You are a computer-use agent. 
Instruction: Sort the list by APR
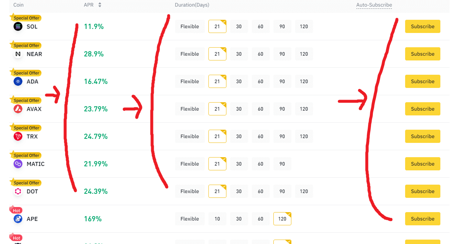[99, 5]
